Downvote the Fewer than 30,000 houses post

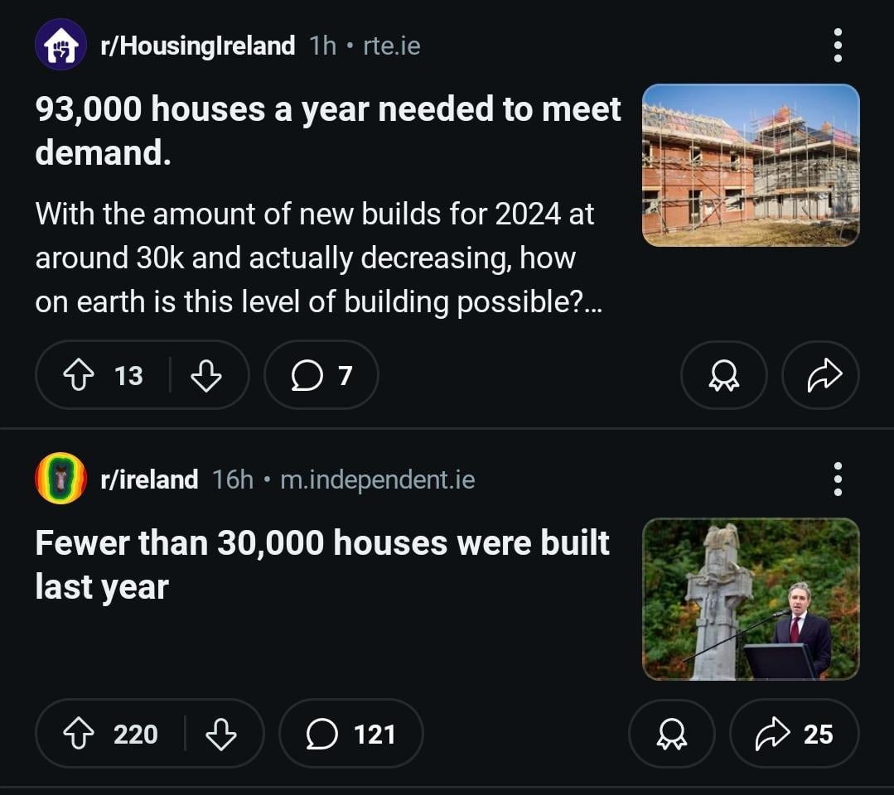coord(220,734)
